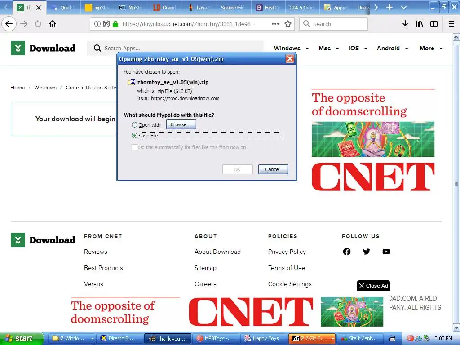Reload the page with refresh icon
Image resolution: width=460 pixels, height=345 pixels.
click(38, 24)
